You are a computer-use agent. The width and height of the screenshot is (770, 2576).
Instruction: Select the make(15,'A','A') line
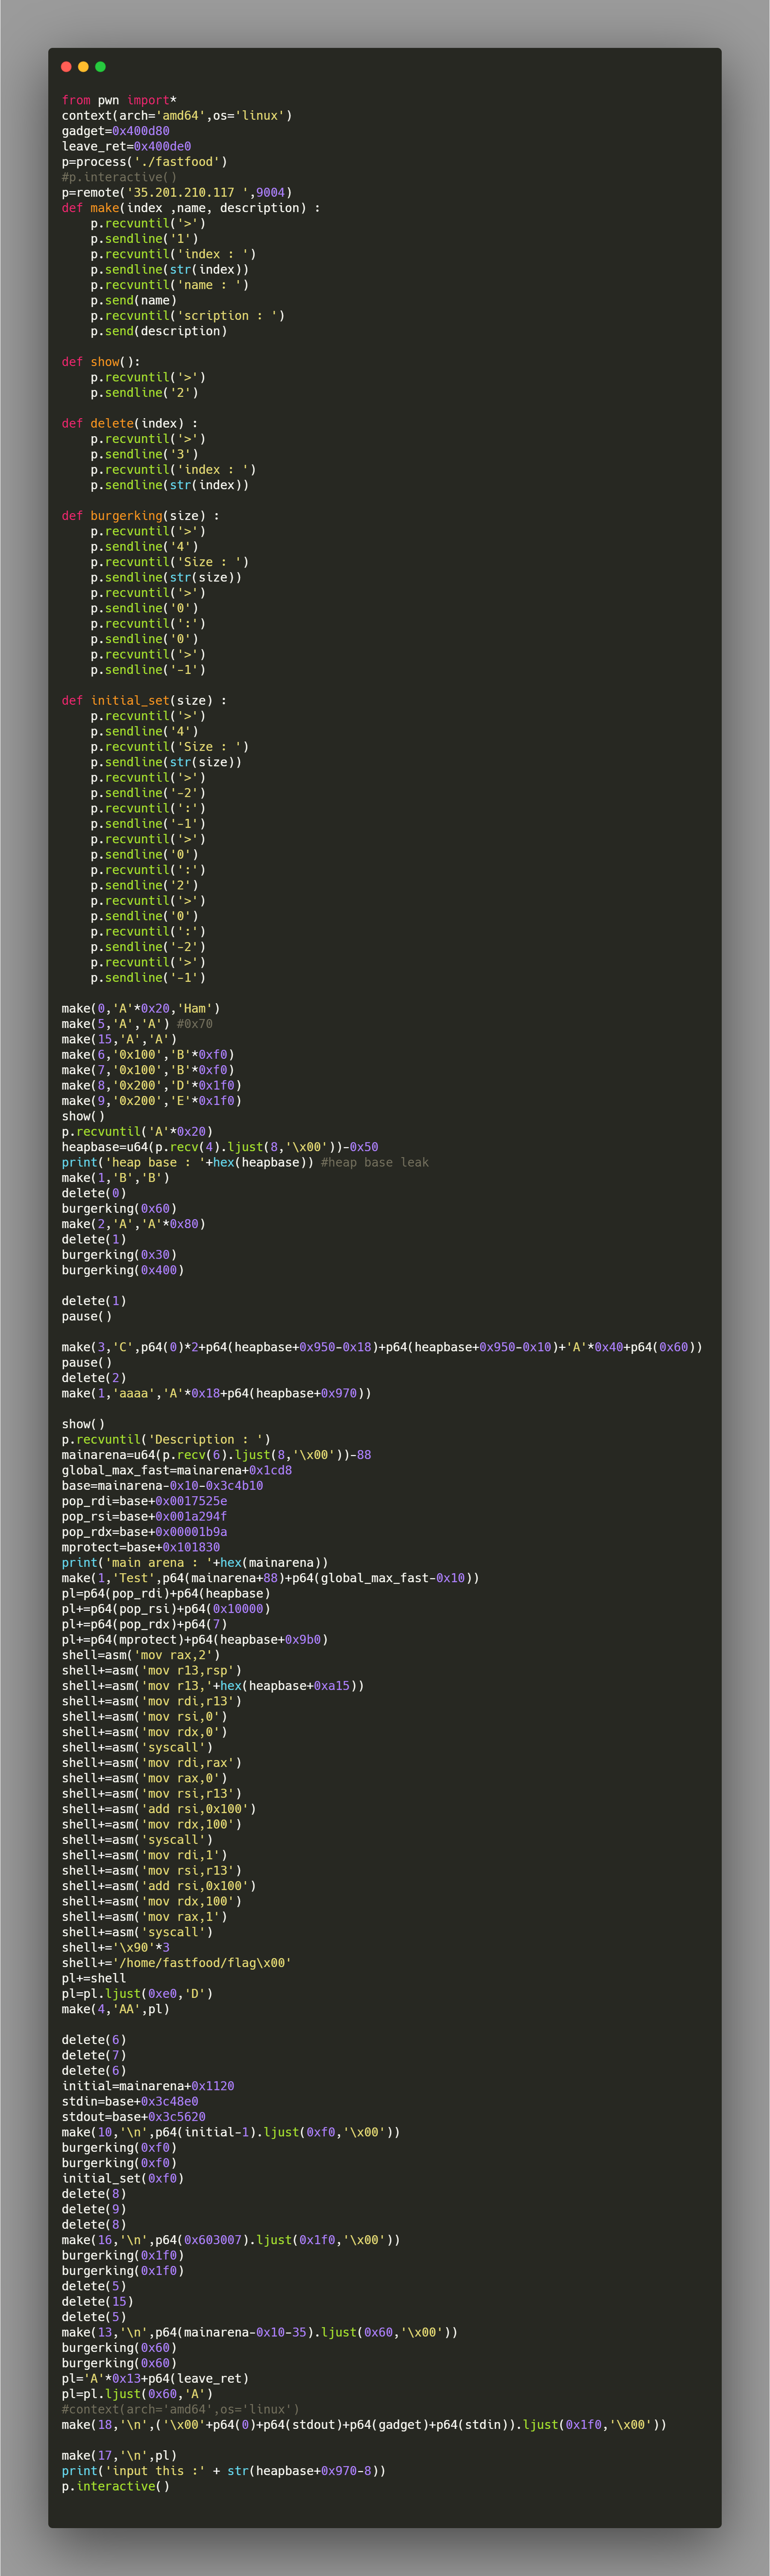click(119, 1039)
